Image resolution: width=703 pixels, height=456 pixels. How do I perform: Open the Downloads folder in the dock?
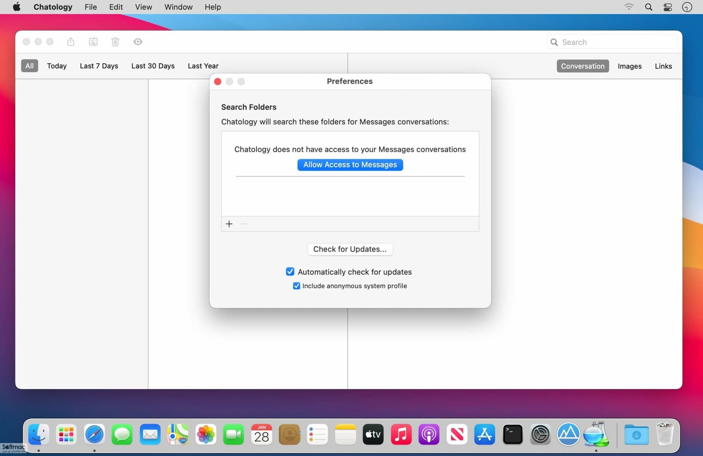[636, 434]
